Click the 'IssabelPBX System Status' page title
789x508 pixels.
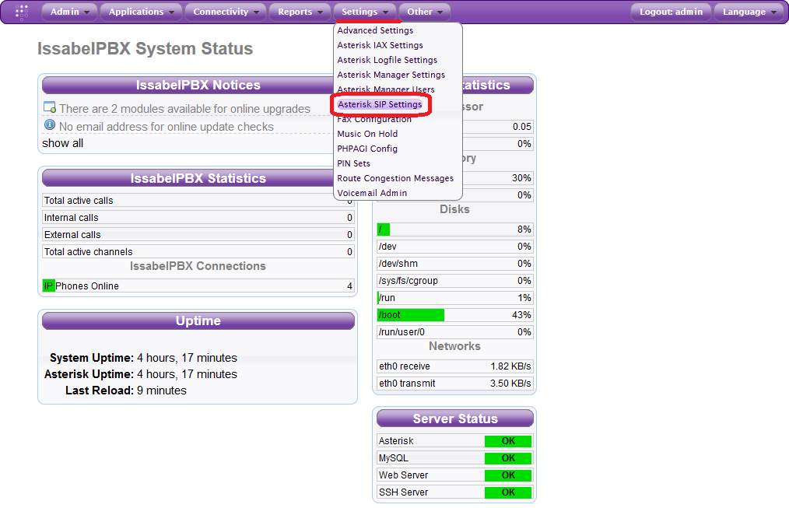click(145, 48)
